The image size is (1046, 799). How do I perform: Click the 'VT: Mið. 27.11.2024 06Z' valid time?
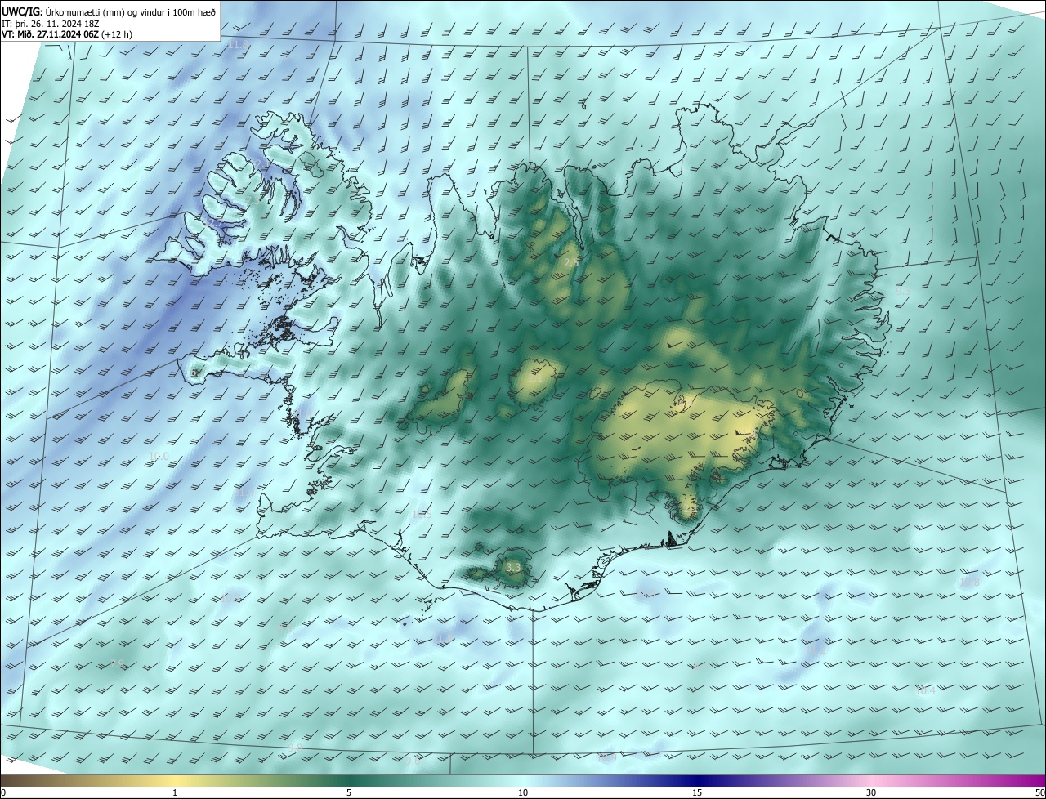(49, 34)
